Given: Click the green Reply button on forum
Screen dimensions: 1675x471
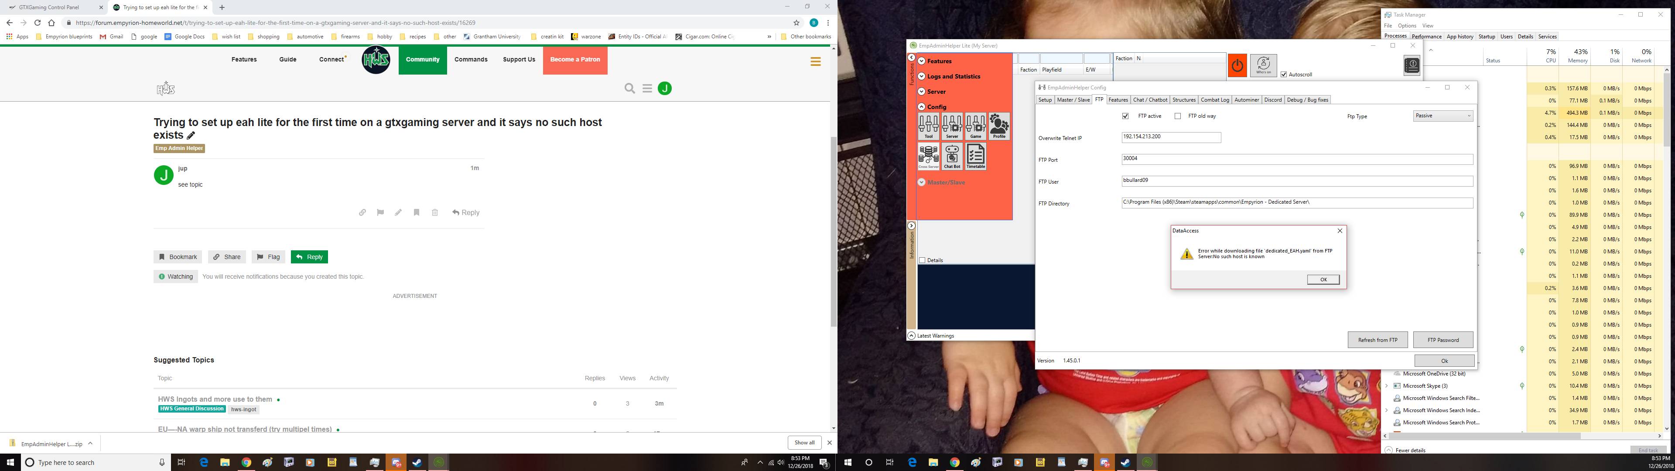Looking at the screenshot, I should [309, 257].
